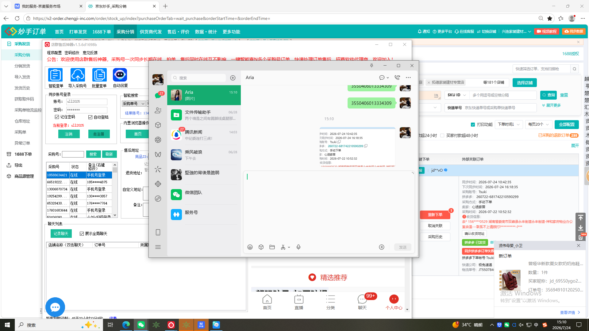Screen dimensions: 589x331
Task: Open Microsoft Edge from the taskbar
Action: [x=126, y=325]
